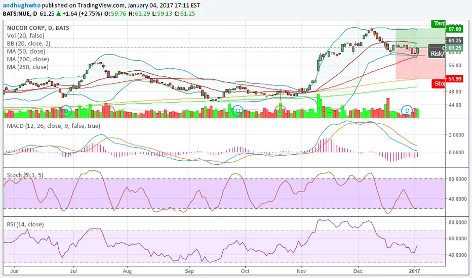Click the 80.0000 RSI axis label

pos(457,222)
